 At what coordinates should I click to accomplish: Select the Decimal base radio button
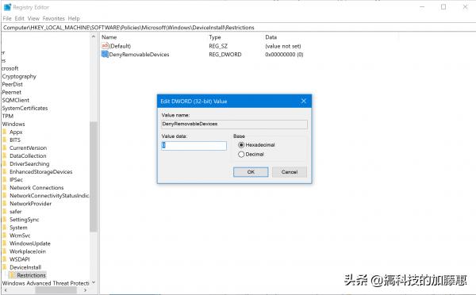coord(241,154)
